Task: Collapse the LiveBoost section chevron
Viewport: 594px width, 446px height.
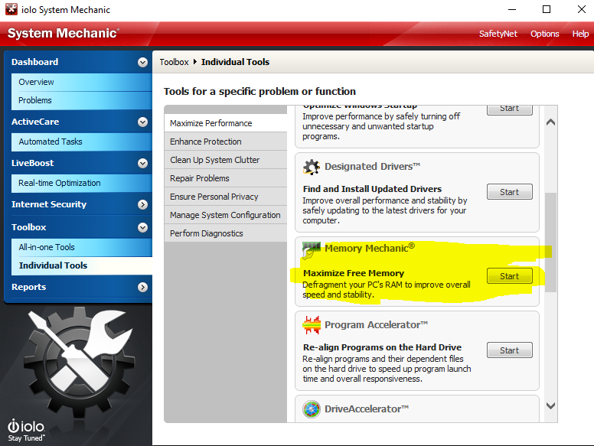Action: click(142, 164)
